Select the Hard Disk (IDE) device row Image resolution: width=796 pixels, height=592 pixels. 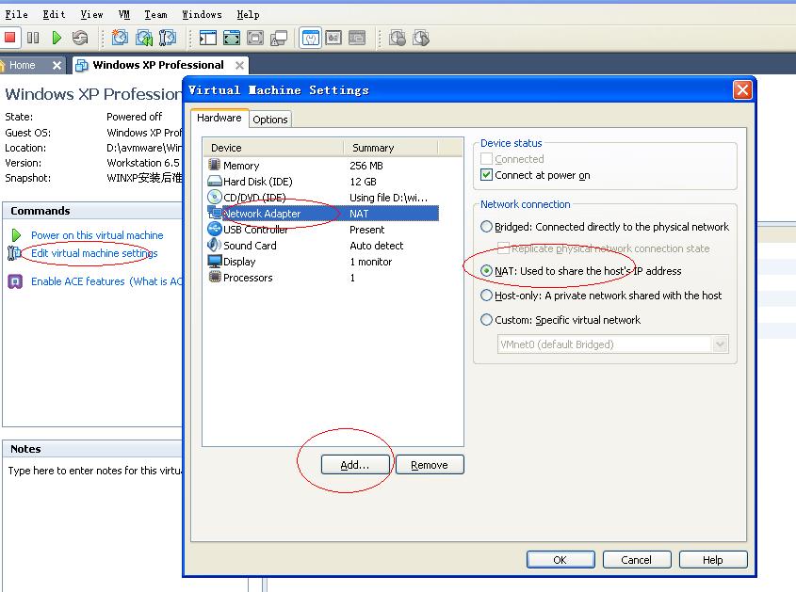click(323, 182)
